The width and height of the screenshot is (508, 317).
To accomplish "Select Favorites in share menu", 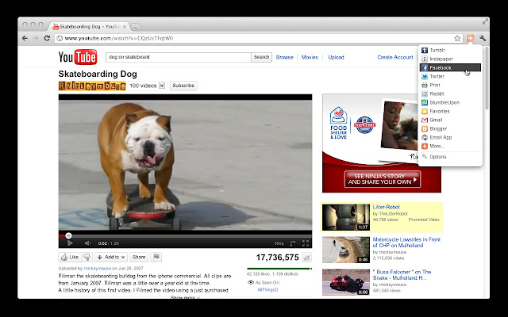I will pyautogui.click(x=450, y=111).
